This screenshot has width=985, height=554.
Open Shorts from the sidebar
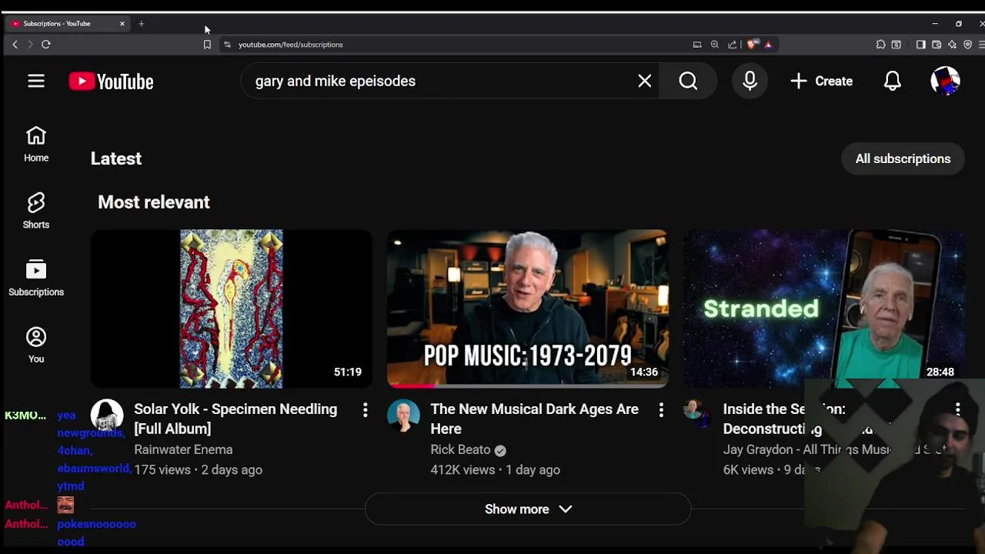coord(36,211)
